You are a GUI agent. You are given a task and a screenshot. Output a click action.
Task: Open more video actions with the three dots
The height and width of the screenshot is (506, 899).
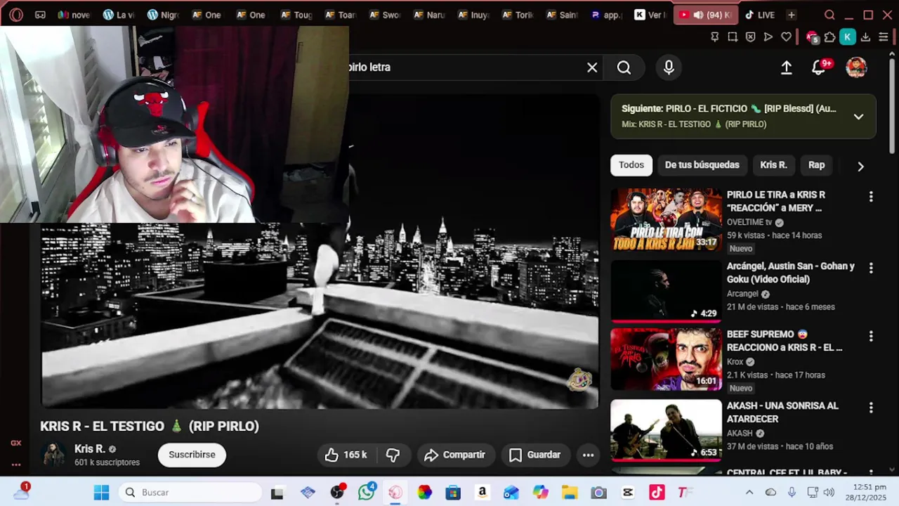tap(589, 455)
